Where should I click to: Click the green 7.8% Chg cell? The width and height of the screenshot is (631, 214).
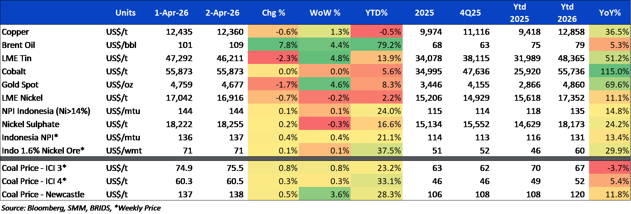pos(274,45)
